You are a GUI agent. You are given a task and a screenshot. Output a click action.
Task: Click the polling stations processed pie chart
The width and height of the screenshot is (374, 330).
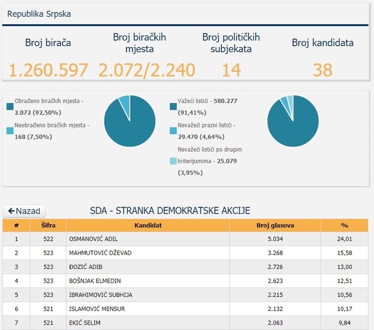pos(130,121)
